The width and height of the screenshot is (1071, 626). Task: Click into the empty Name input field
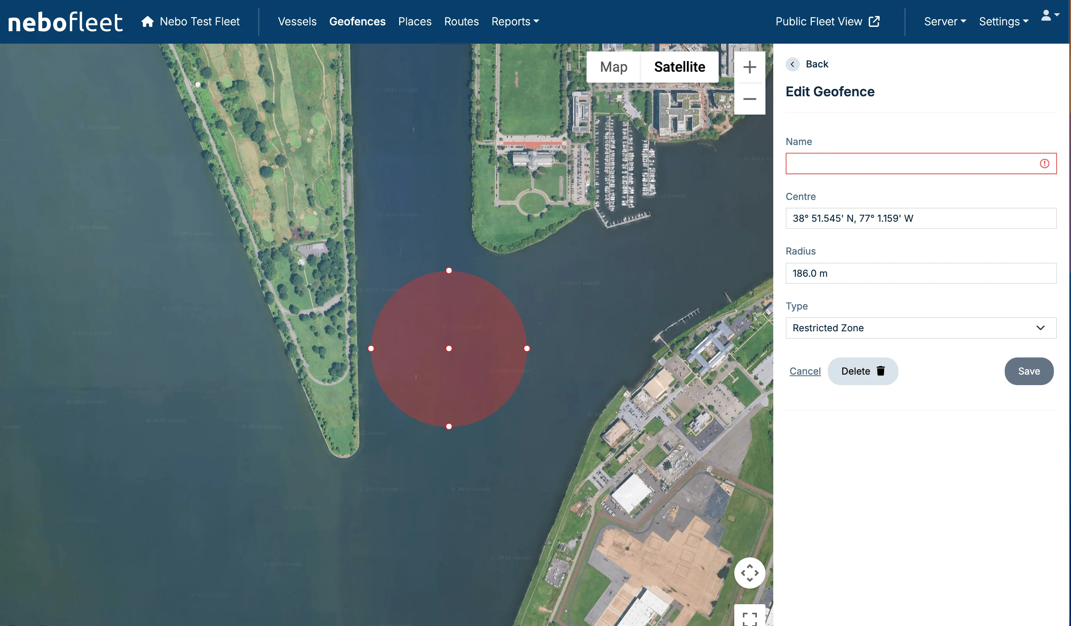[910, 164]
